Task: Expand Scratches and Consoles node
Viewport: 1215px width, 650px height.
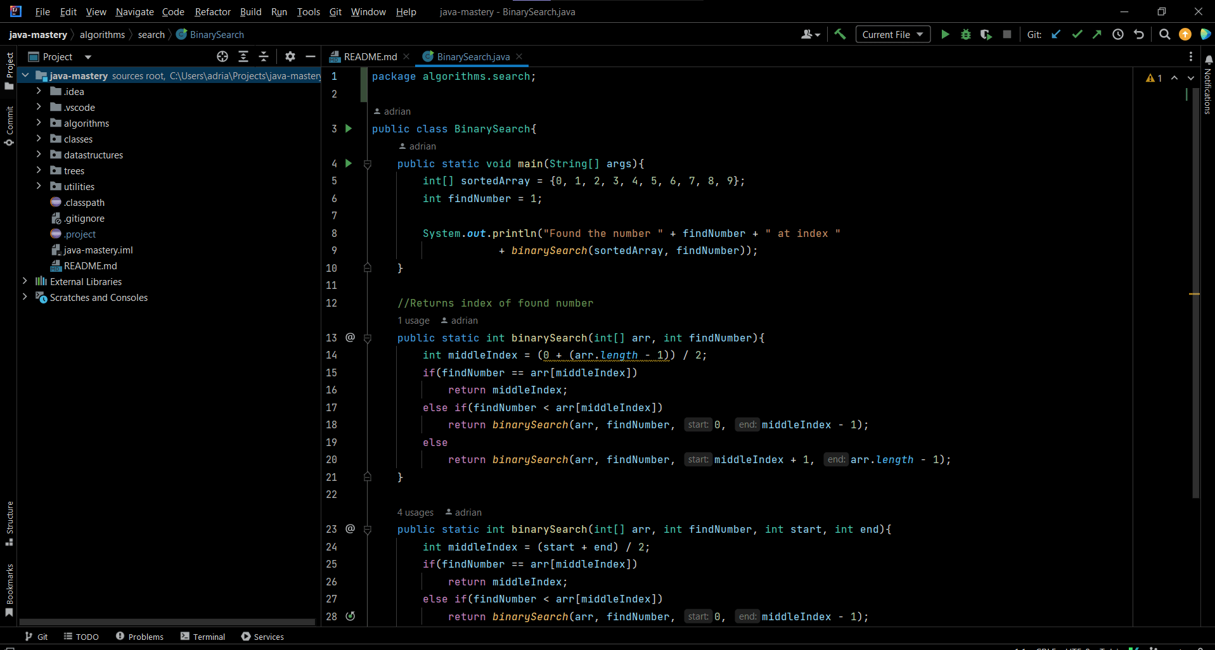Action: pos(25,297)
